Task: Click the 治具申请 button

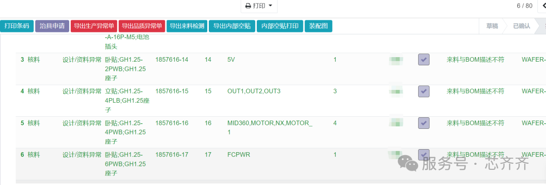Action: pos(52,26)
